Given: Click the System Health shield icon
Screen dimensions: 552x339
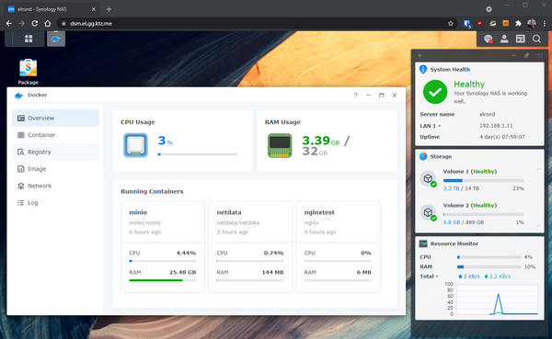Looking at the screenshot, I should tap(423, 69).
